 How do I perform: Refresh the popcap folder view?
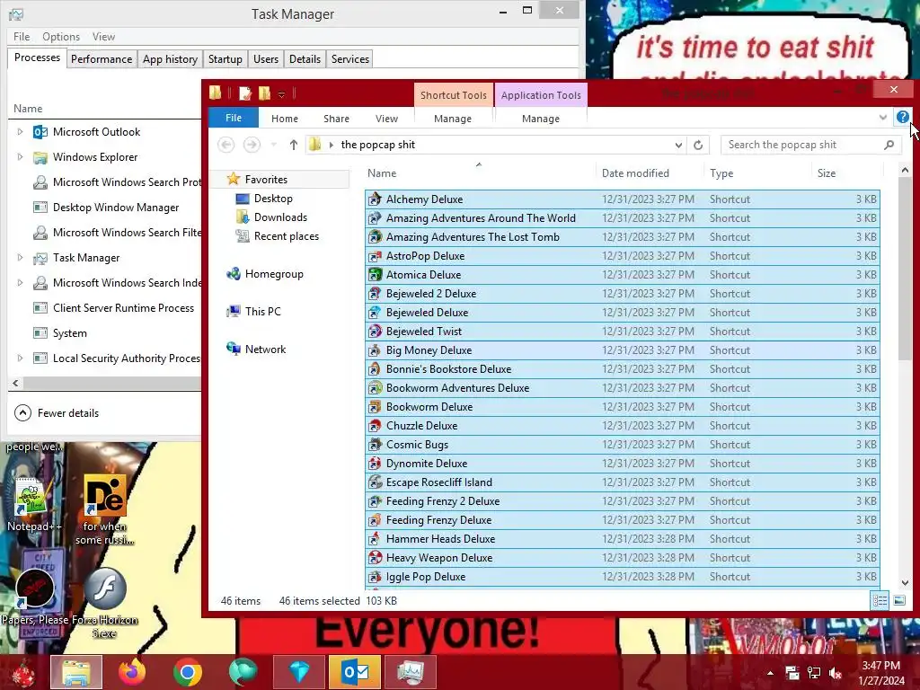pos(697,145)
